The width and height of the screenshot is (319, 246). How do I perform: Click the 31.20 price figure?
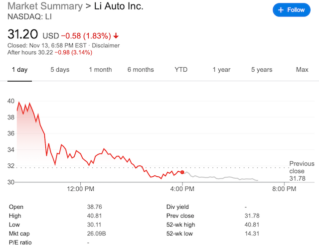click(x=22, y=34)
